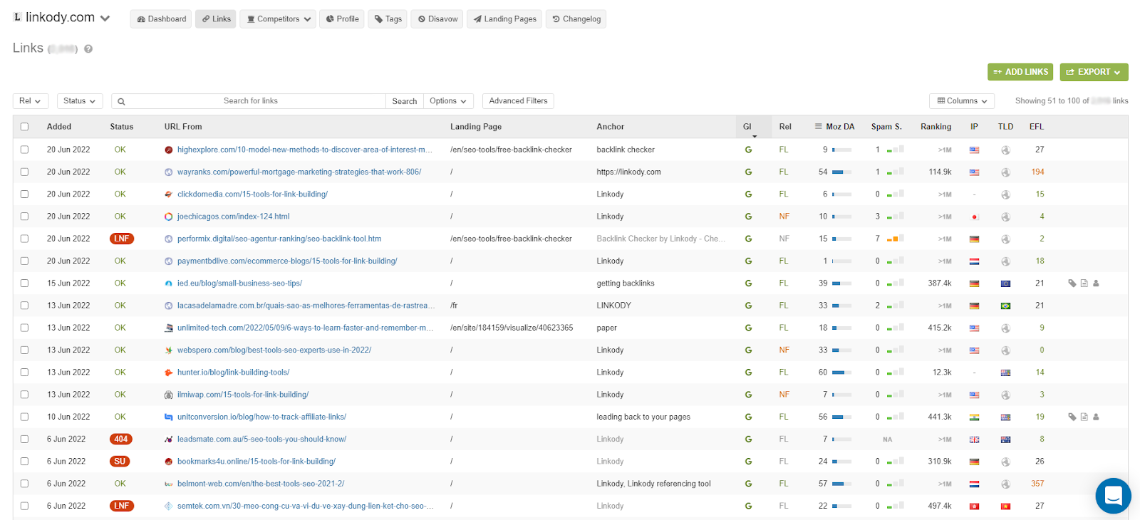Click the Google index icon in the hunter.io row
Screen dimensions: 1140x520
[748, 373]
